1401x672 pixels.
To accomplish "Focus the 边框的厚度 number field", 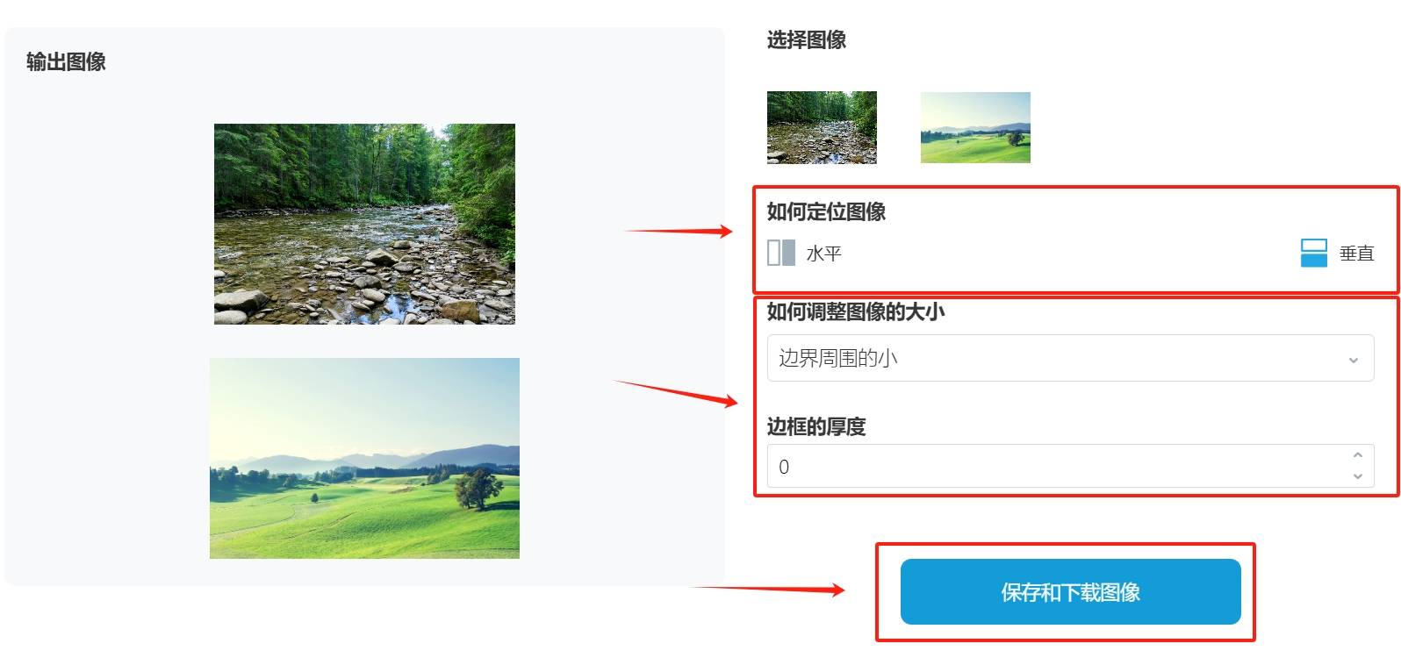I will 1070,466.
